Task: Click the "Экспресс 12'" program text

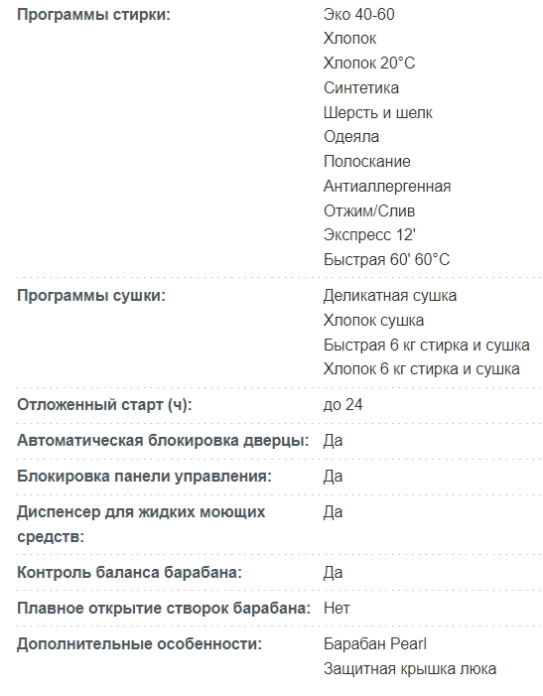Action: coord(369,234)
